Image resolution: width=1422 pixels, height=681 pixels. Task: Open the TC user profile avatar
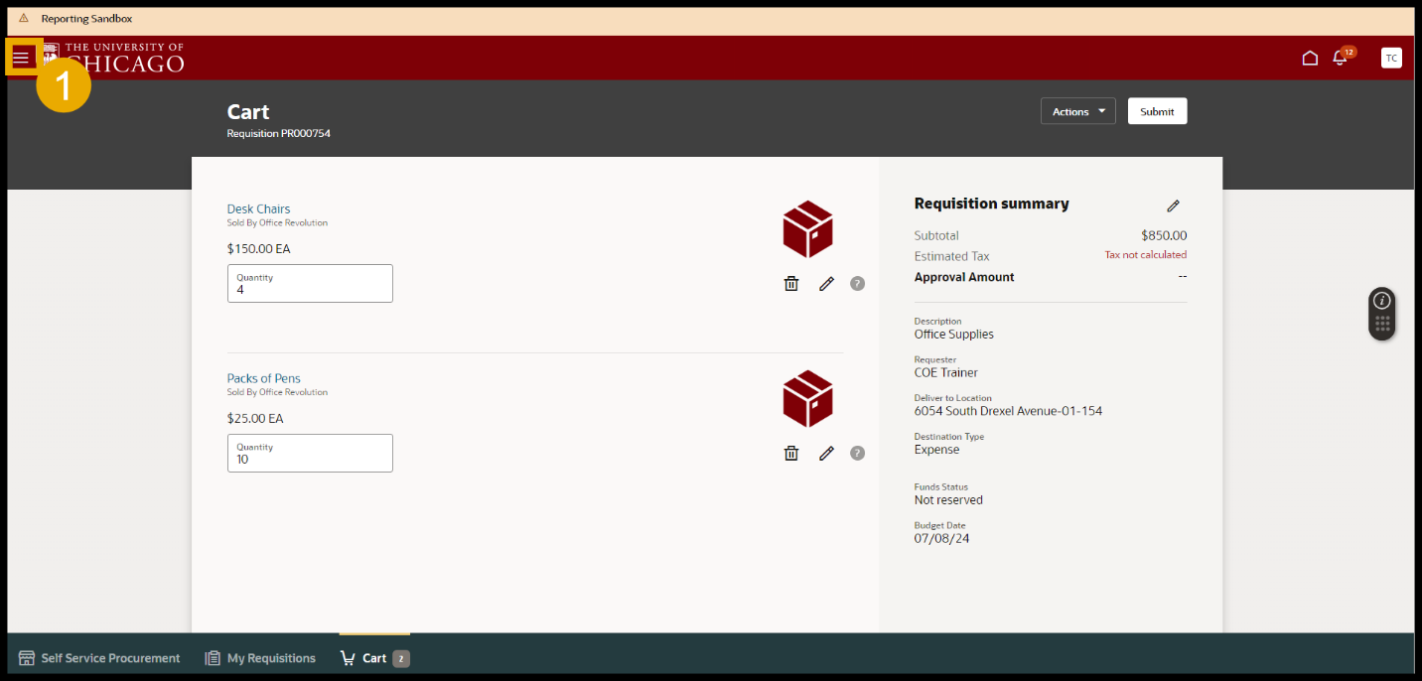point(1391,58)
